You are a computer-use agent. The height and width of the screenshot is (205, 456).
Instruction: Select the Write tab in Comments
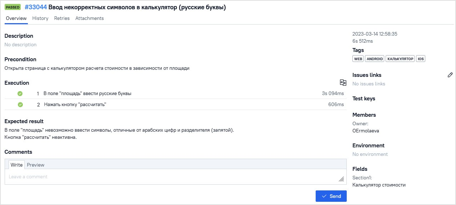pyautogui.click(x=16, y=165)
